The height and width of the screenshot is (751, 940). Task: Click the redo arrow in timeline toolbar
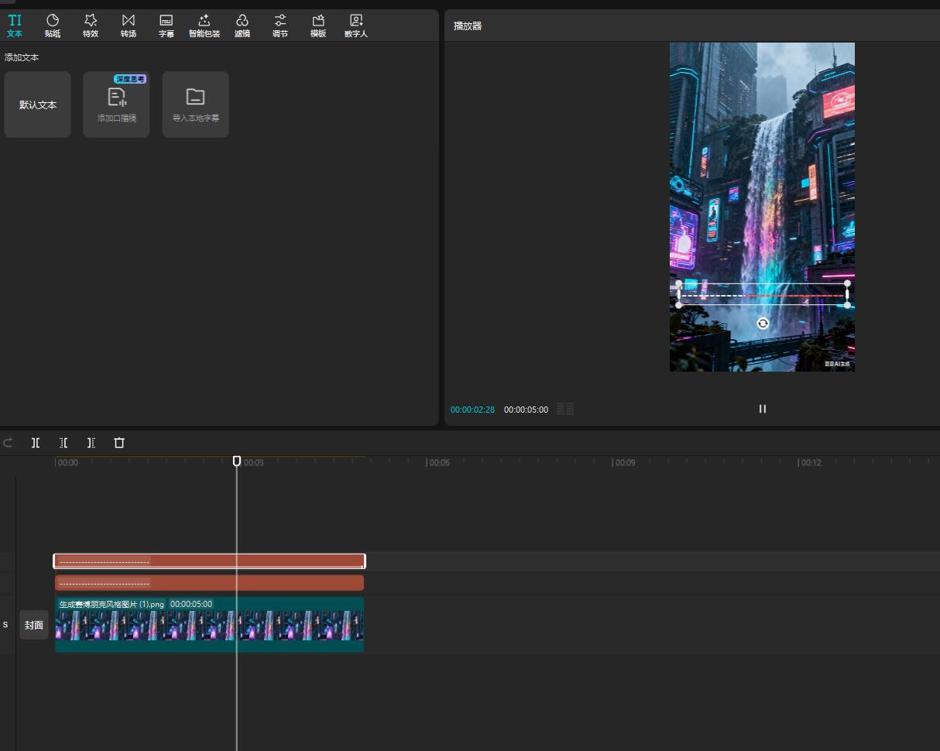[x=9, y=443]
